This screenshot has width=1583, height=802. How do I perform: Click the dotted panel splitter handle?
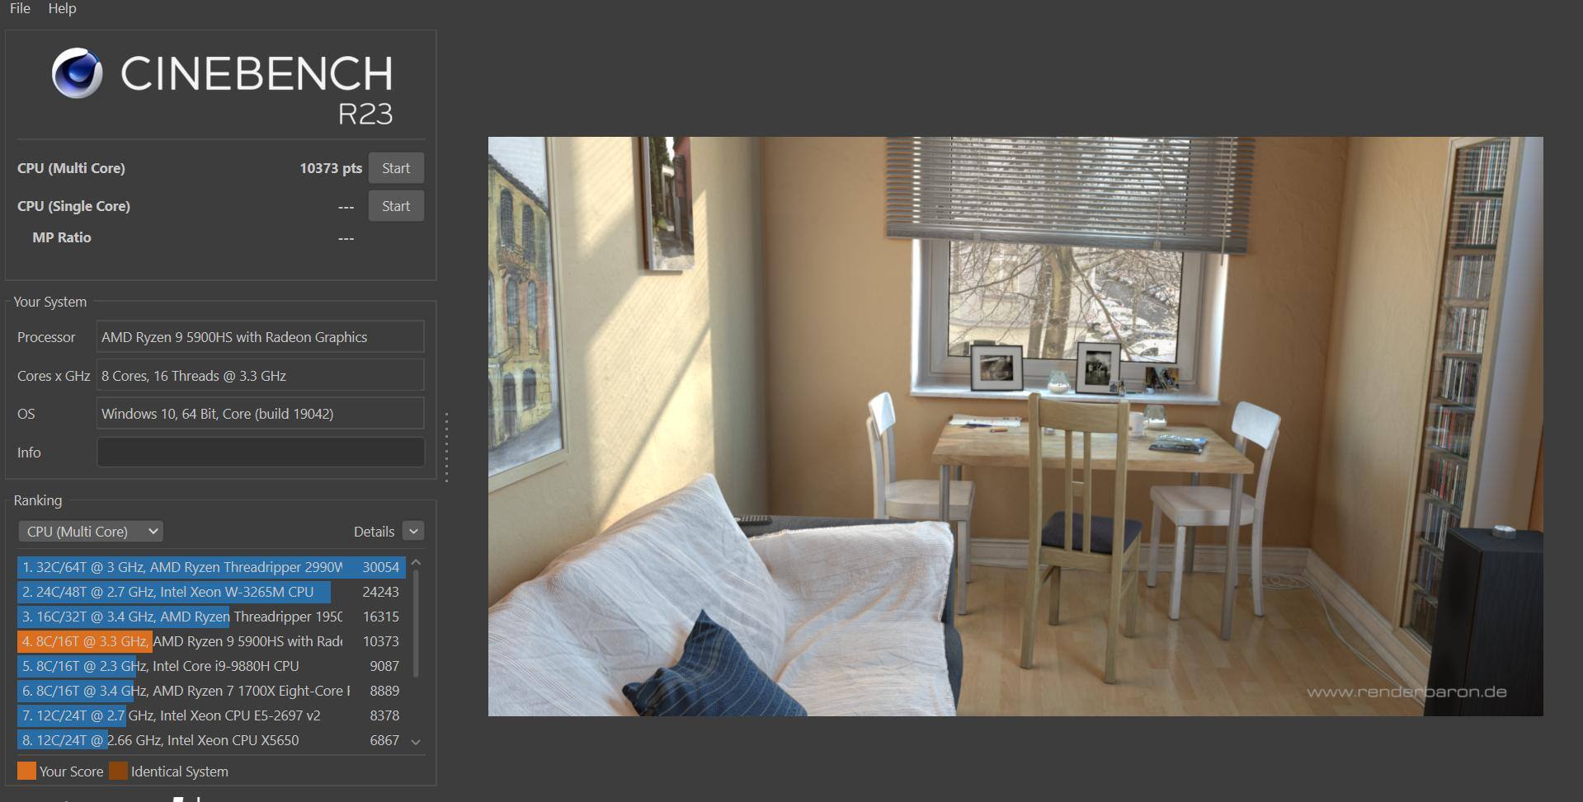446,447
